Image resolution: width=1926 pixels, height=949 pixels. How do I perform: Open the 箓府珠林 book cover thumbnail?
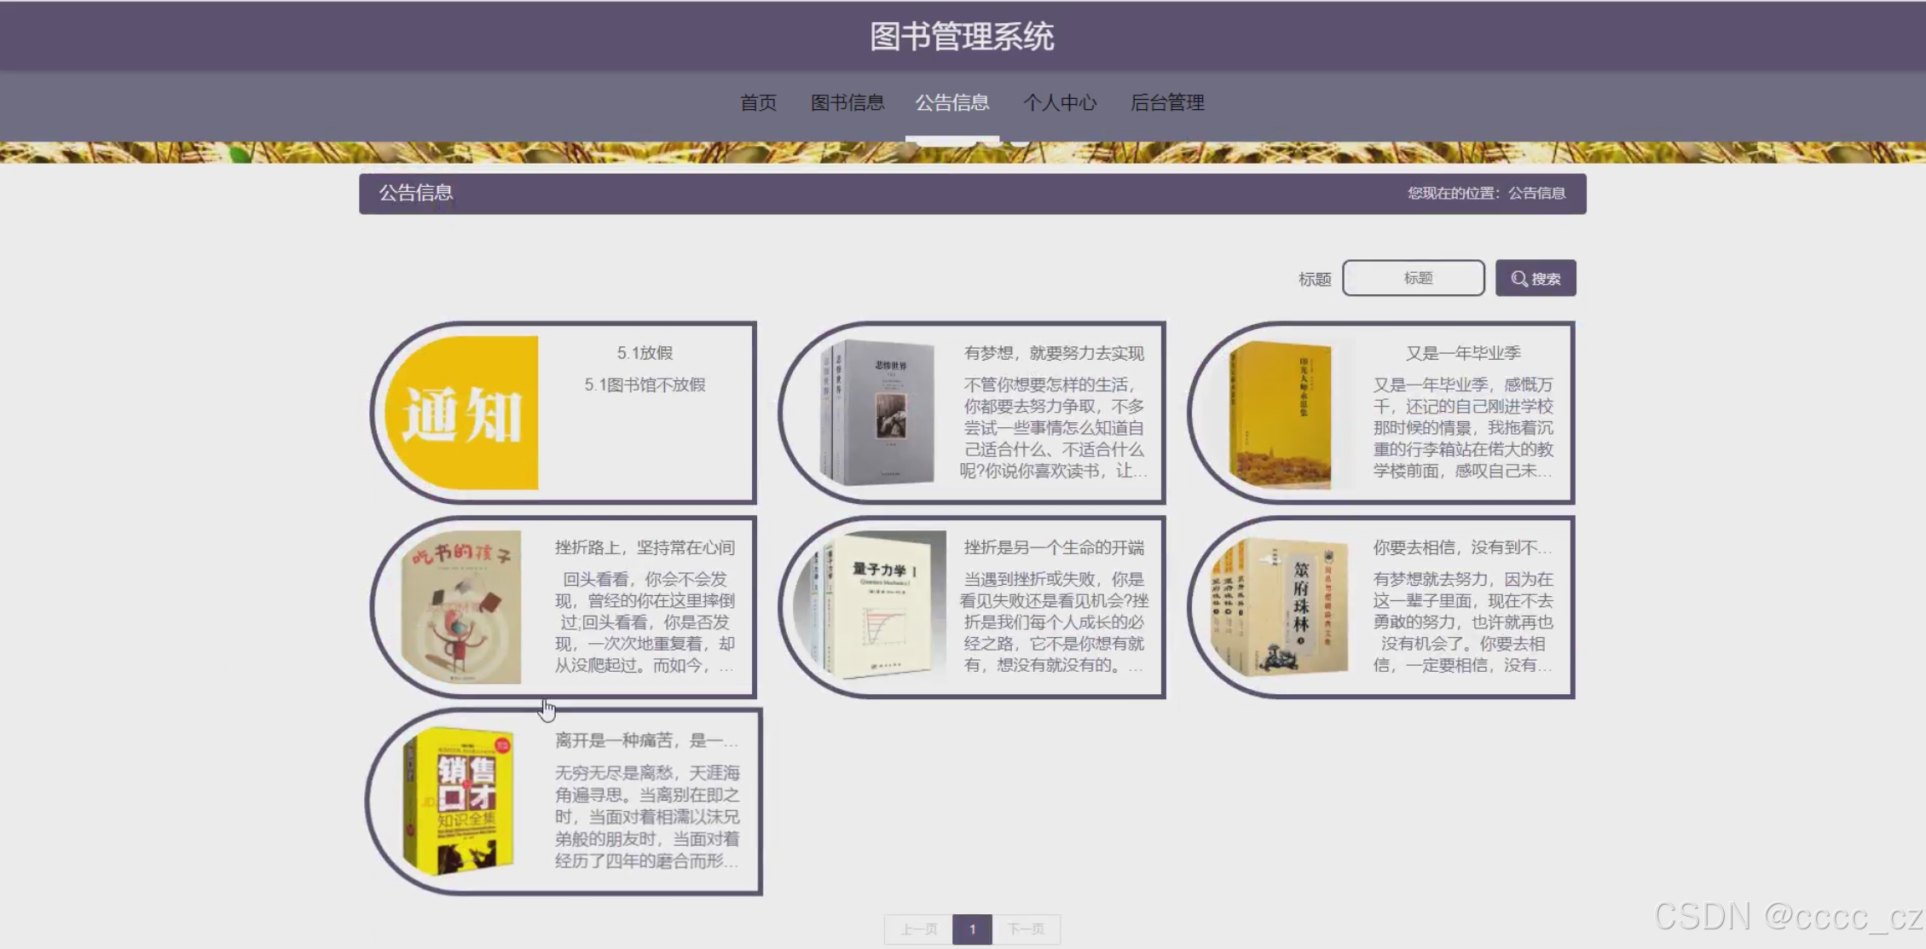tap(1280, 607)
